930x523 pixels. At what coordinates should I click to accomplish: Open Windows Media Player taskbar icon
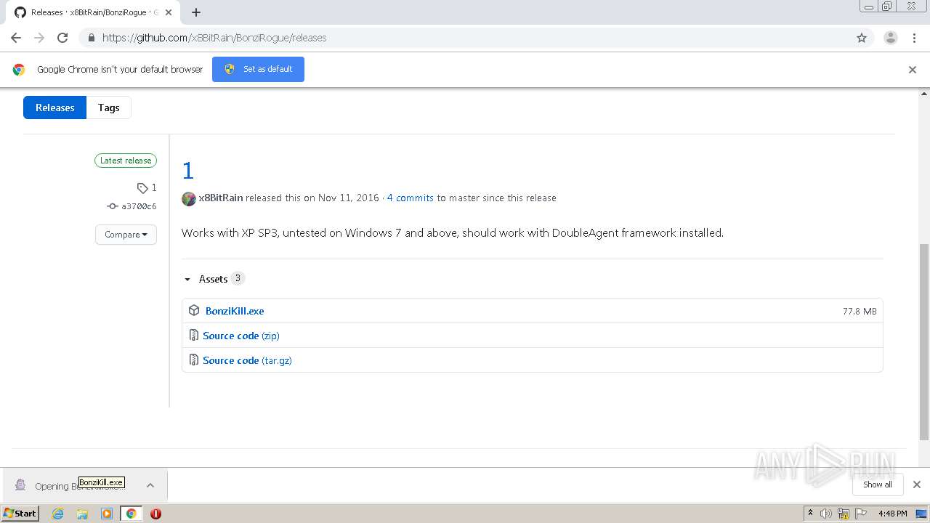tap(107, 514)
